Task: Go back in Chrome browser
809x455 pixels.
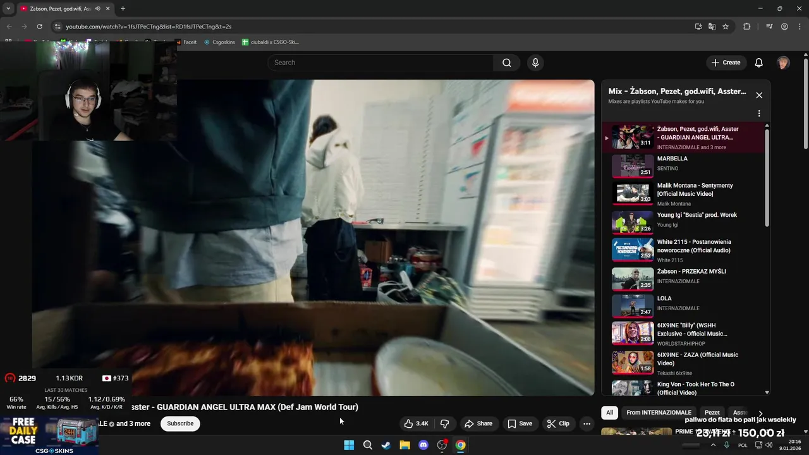Action: (x=9, y=27)
